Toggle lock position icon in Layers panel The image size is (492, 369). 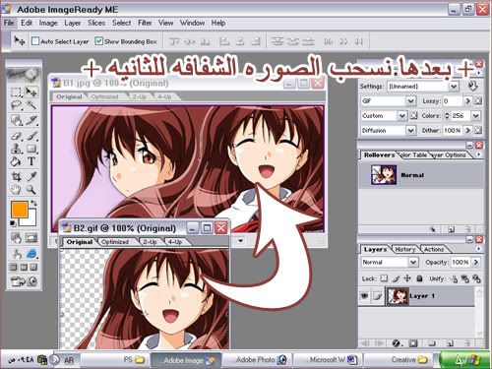(407, 278)
